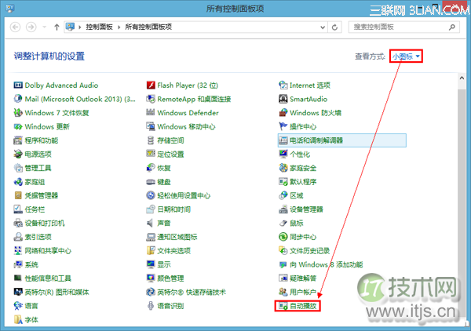Click the 控制面板 breadcrumb

(99, 27)
